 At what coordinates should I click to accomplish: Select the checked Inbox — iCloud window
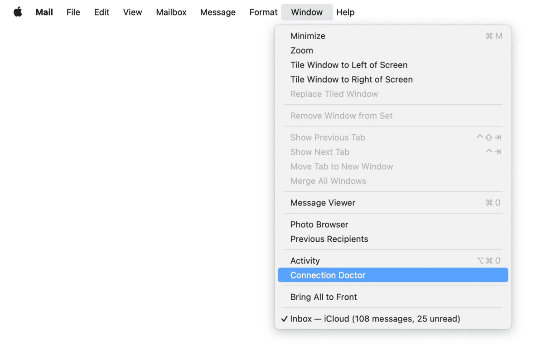point(375,319)
